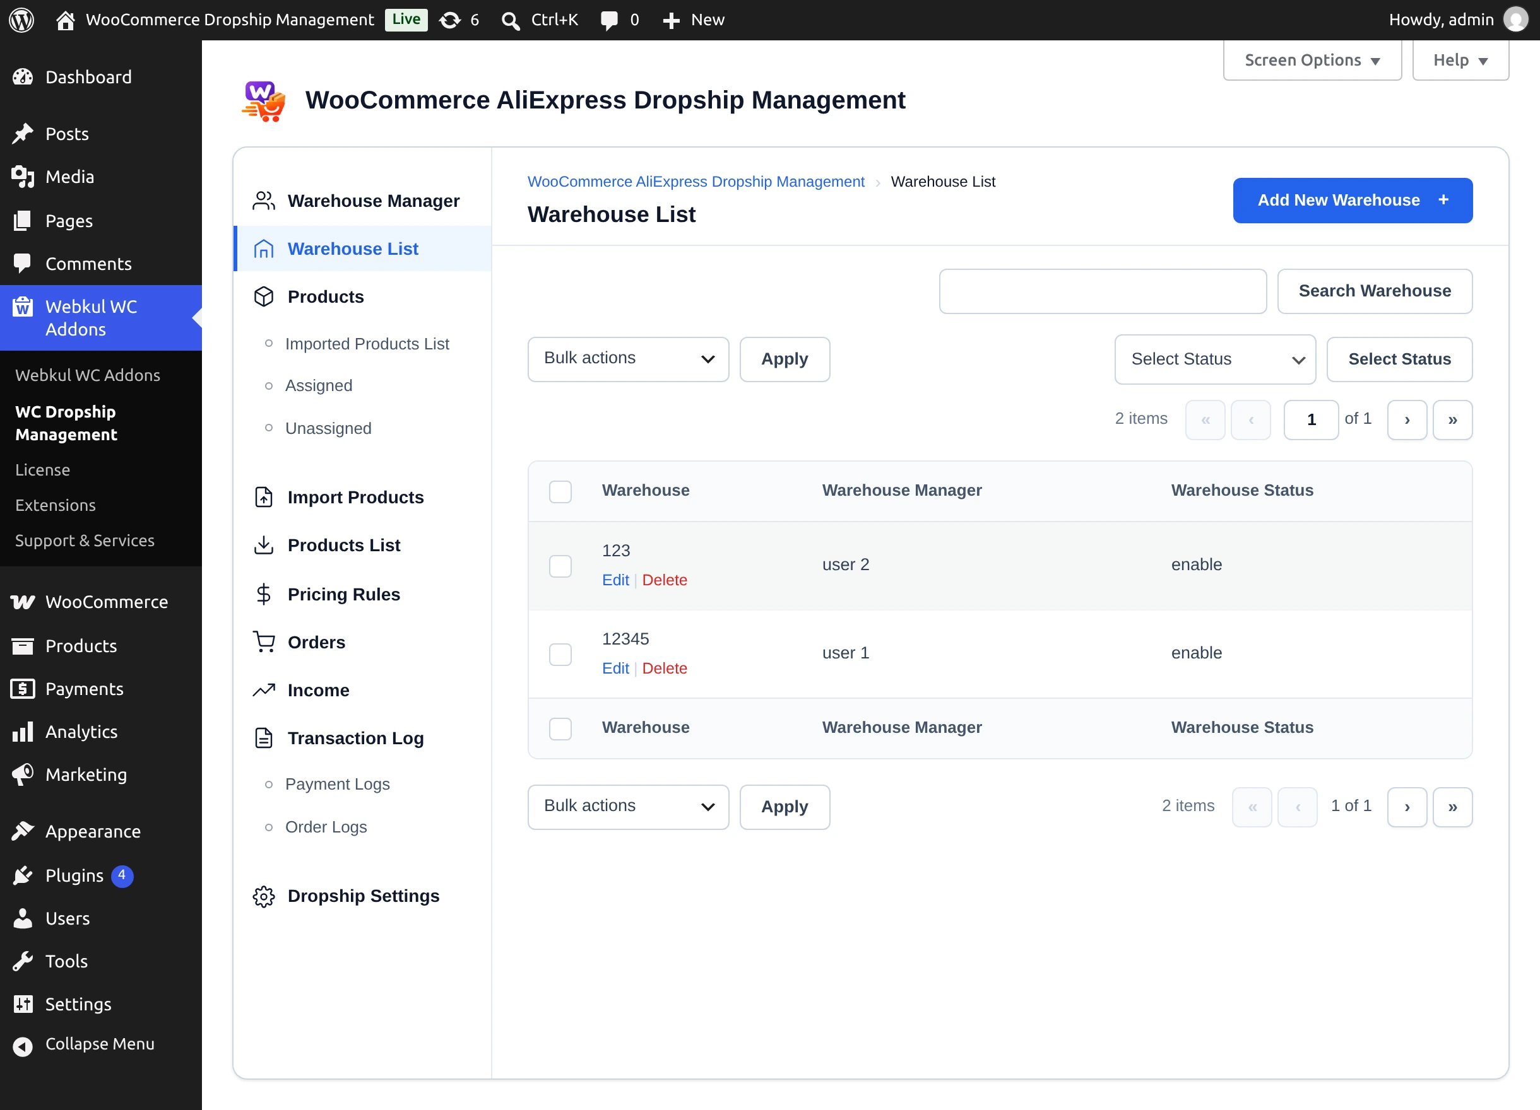Open the top Bulk actions dropdown
Viewport: 1540px width, 1110px height.
pyautogui.click(x=628, y=359)
